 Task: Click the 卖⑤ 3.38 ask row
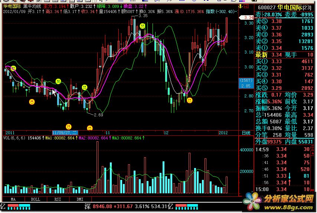[284, 21]
